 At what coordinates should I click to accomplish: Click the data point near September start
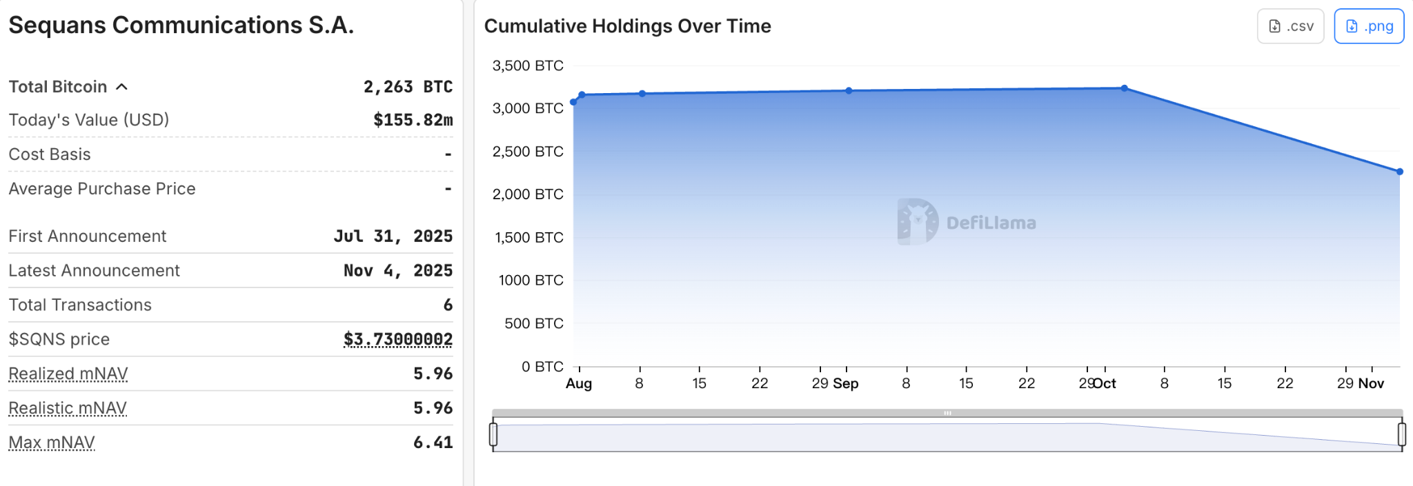point(849,91)
